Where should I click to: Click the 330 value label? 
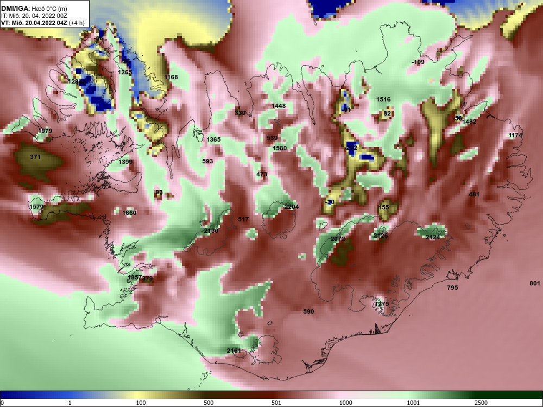[240, 113]
